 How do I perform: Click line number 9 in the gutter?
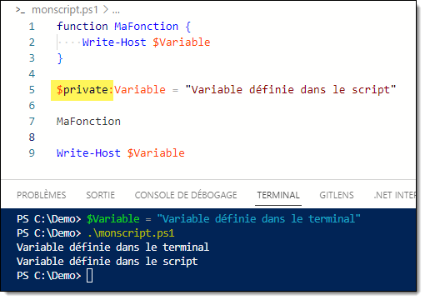[32, 153]
